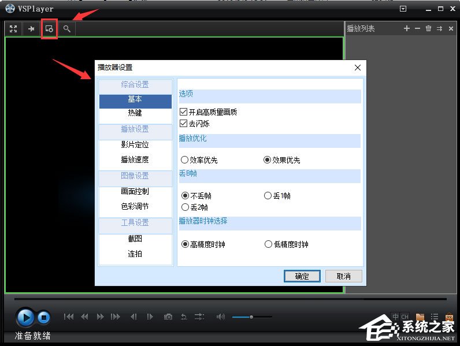Click the CH language indicator
This screenshot has width=460, height=346.
405,317
